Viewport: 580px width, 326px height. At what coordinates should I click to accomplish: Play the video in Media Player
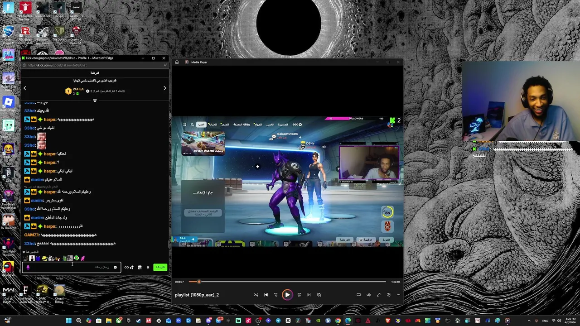287,295
